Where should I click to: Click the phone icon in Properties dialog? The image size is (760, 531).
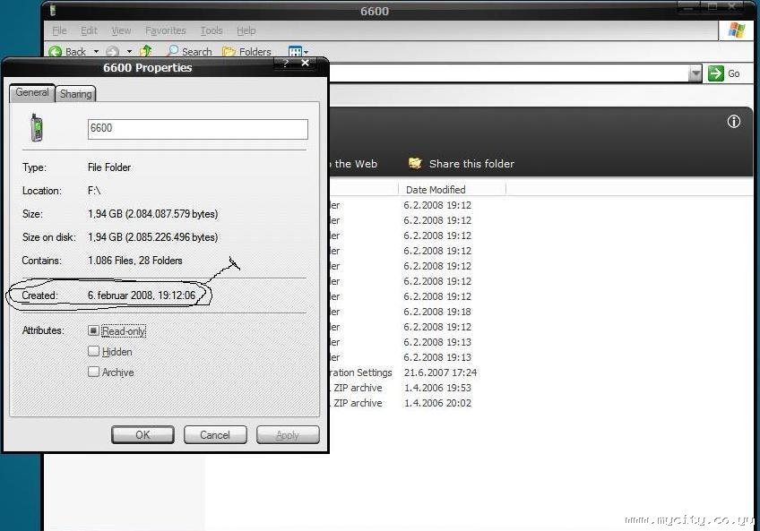tap(37, 127)
